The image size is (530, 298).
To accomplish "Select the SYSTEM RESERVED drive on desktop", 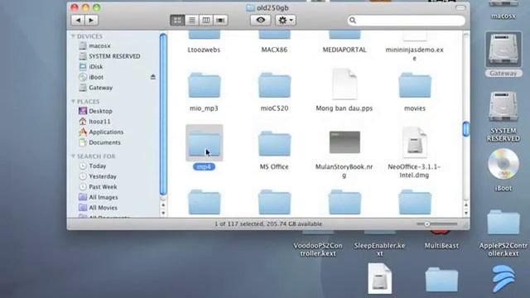I will [x=503, y=107].
